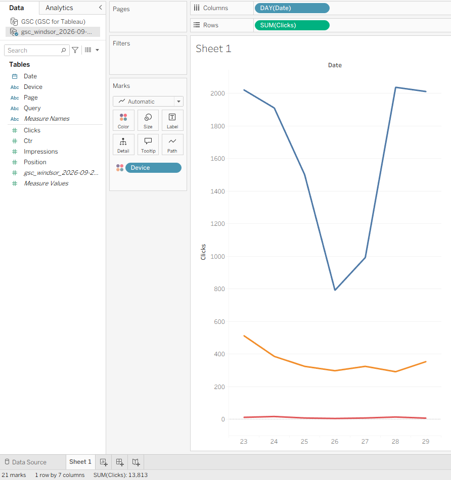Image resolution: width=451 pixels, height=480 pixels.
Task: Click the Abc icon beside Device field
Action: pyautogui.click(x=15, y=87)
